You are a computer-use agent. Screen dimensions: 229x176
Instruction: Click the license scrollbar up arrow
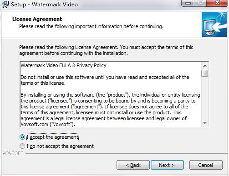click(205, 66)
